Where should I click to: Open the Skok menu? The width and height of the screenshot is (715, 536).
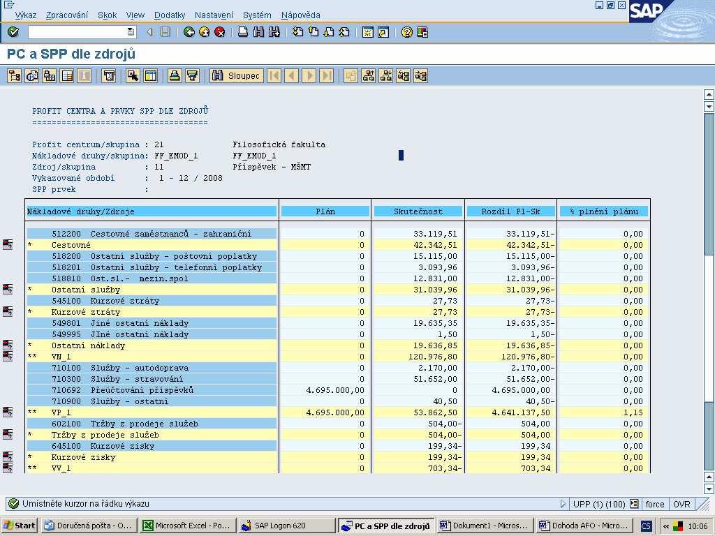[x=107, y=15]
